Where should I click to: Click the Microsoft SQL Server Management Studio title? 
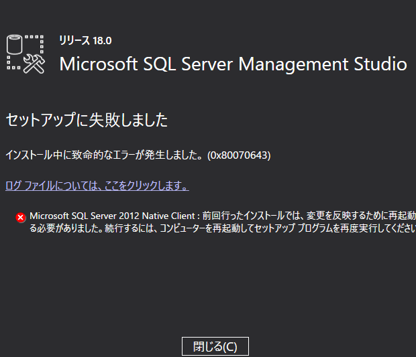[233, 64]
